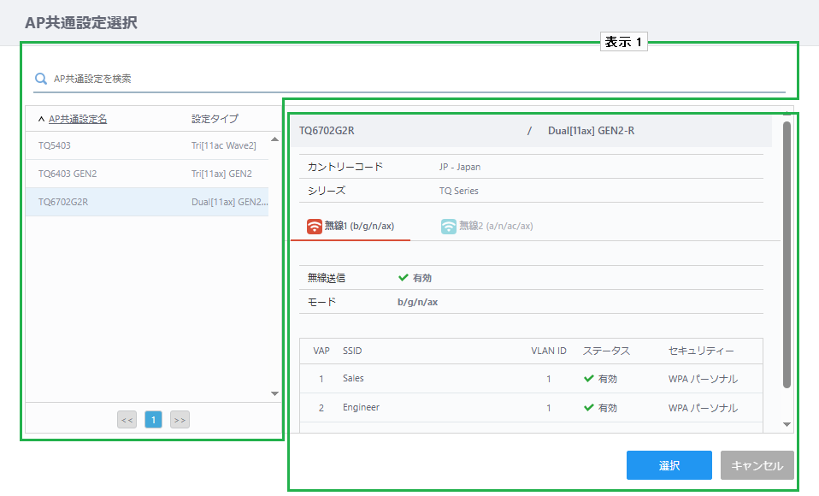Select the TQ5403 row

[147, 145]
